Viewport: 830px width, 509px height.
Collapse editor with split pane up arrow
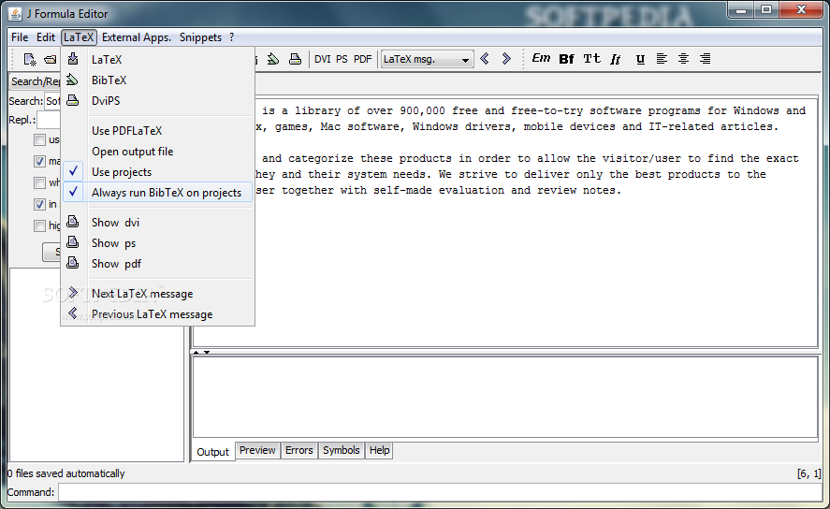[197, 352]
